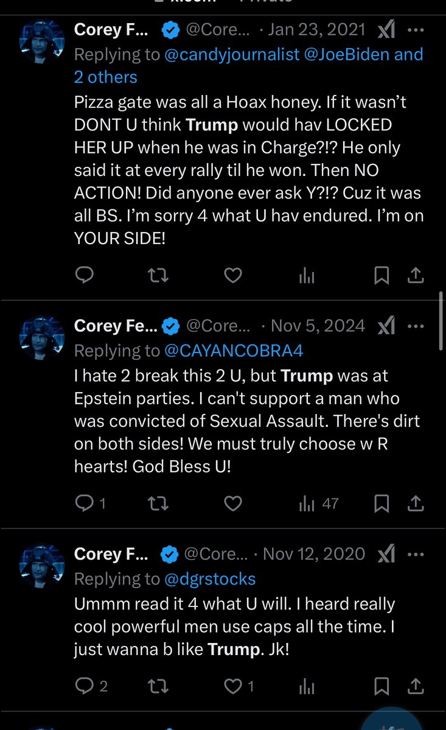Open Grok icon on Nov 5, 2024 tweet
The image size is (446, 730).
point(386,326)
